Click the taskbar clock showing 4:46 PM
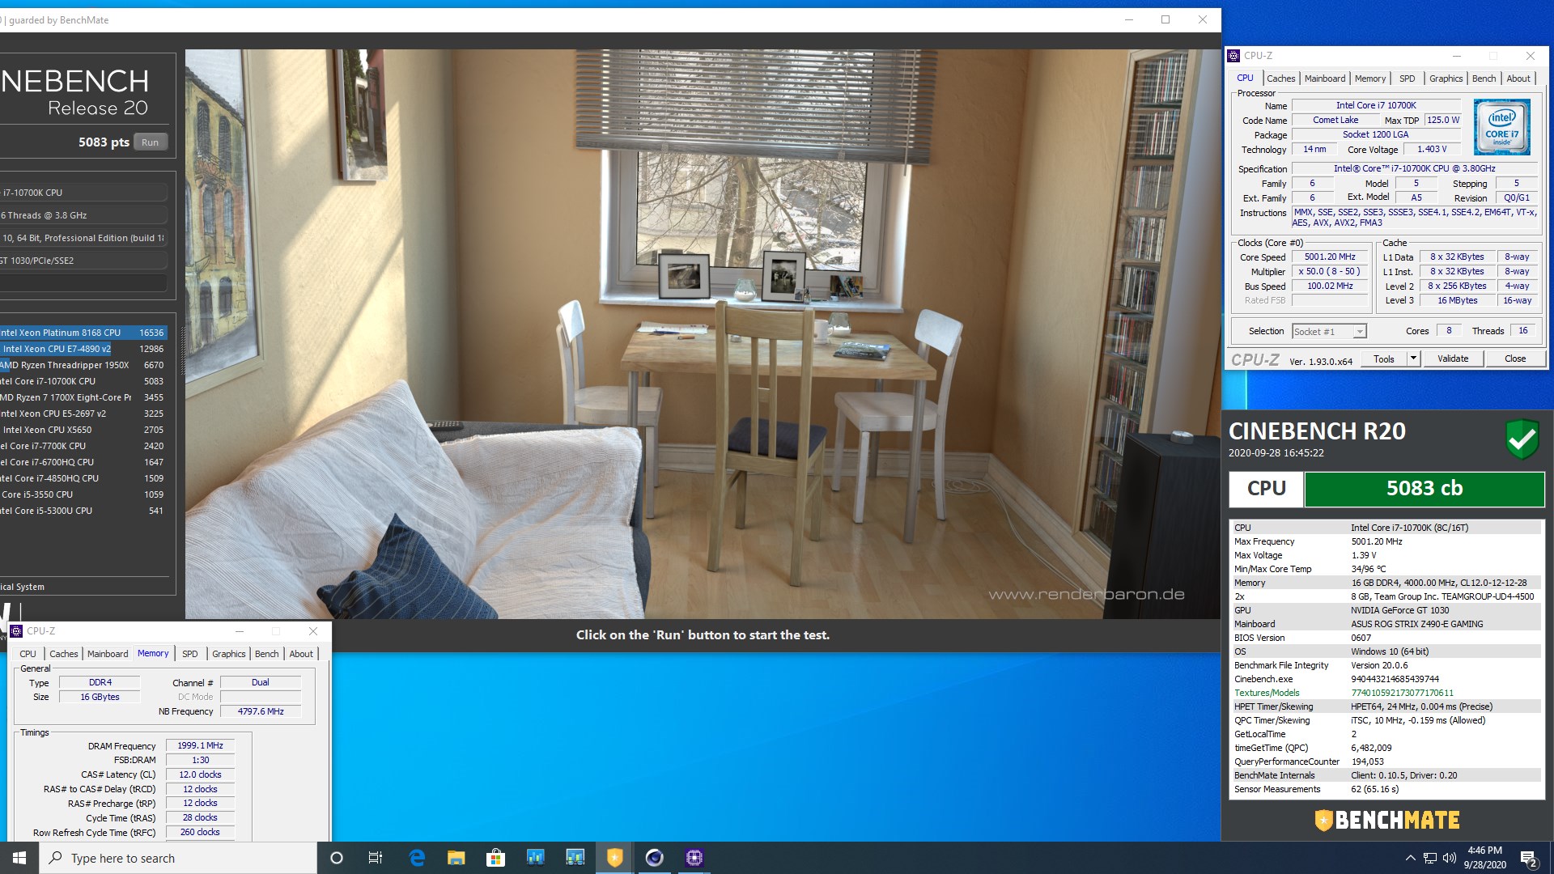 click(1484, 858)
